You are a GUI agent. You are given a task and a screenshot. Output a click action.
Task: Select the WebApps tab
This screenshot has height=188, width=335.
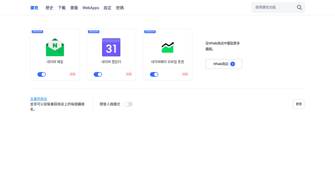tap(91, 8)
